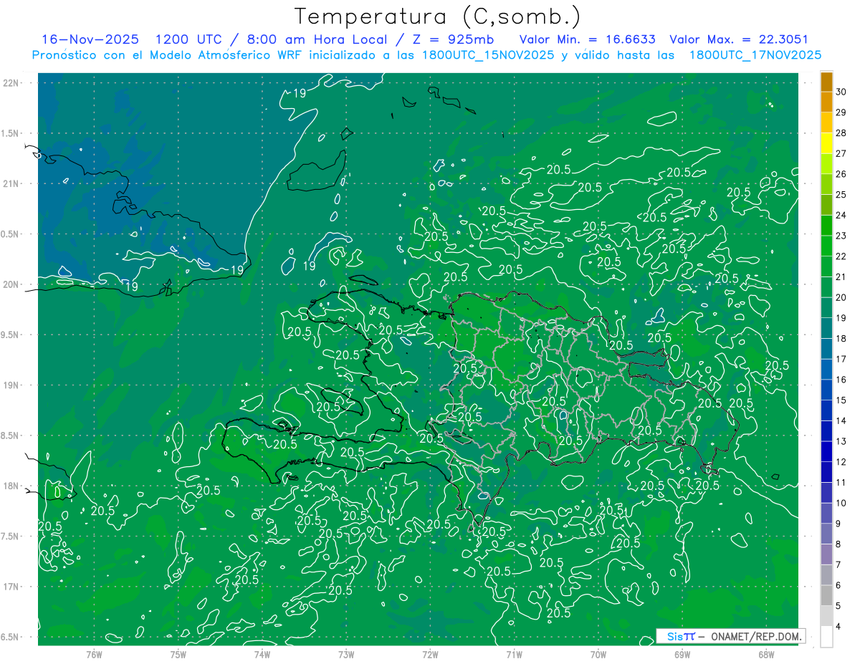
Task: Click the "18N" latitude axis label
Action: (11, 486)
